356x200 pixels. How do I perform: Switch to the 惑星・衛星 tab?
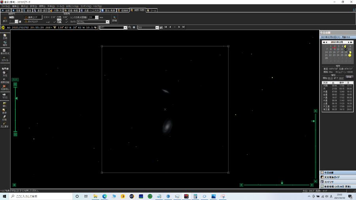click(71, 10)
